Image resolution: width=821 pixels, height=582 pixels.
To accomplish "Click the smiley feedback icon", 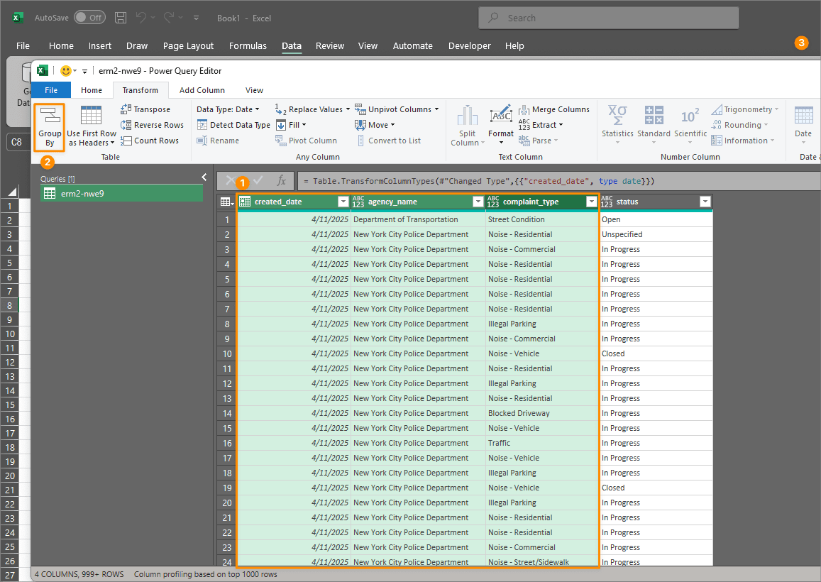I will (x=65, y=71).
